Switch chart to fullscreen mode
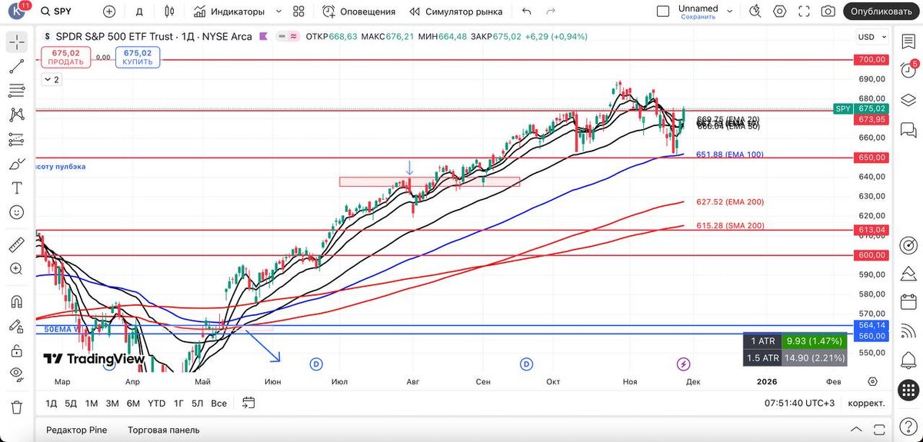The width and height of the screenshot is (923, 442). 804,12
